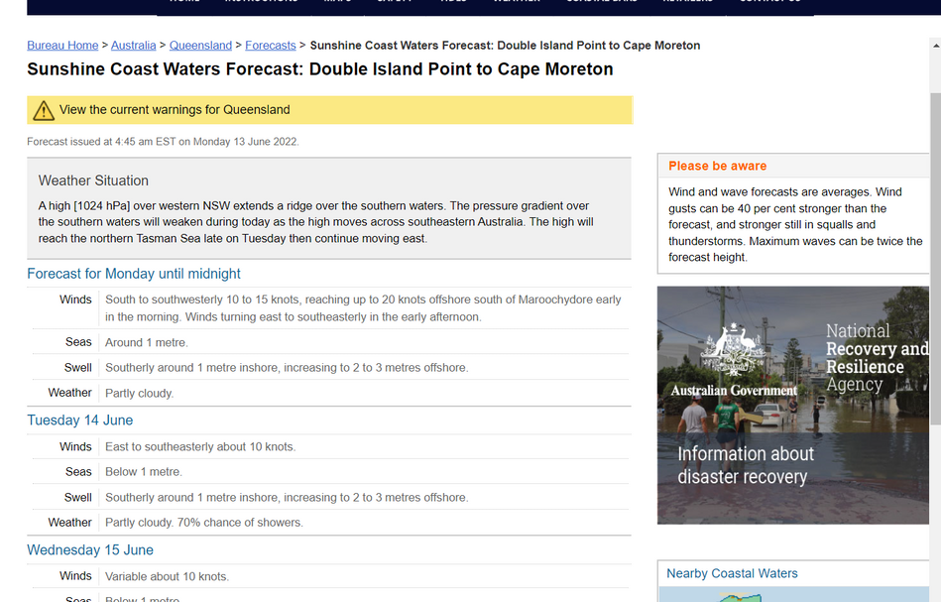Click the 'Forecast for Monday until midnight' heading
This screenshot has height=602, width=941.
coord(134,274)
